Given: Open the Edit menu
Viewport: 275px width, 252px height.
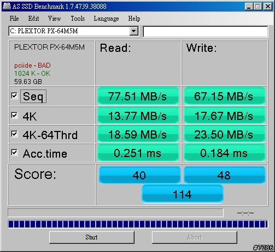Looking at the screenshot, I should click(33, 19).
